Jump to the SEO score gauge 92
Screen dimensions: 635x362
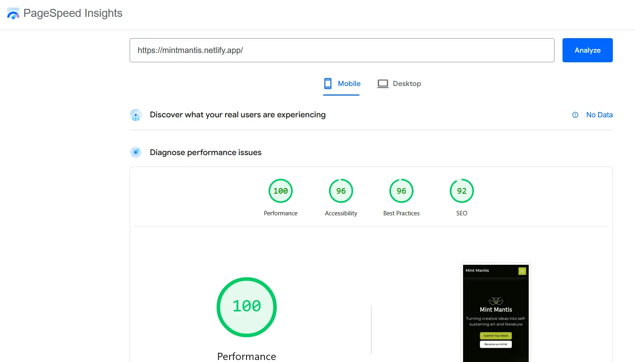point(462,191)
